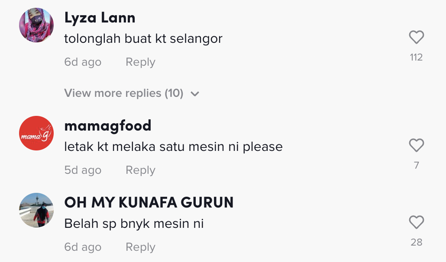The height and width of the screenshot is (262, 446).
Task: Open the mamagfood username
Action: coord(107,126)
